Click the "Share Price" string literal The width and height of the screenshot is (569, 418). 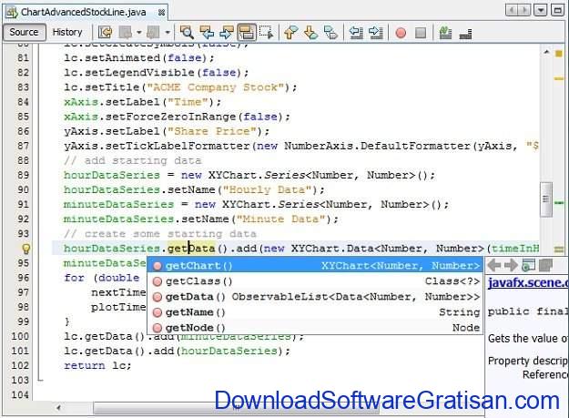click(x=212, y=131)
